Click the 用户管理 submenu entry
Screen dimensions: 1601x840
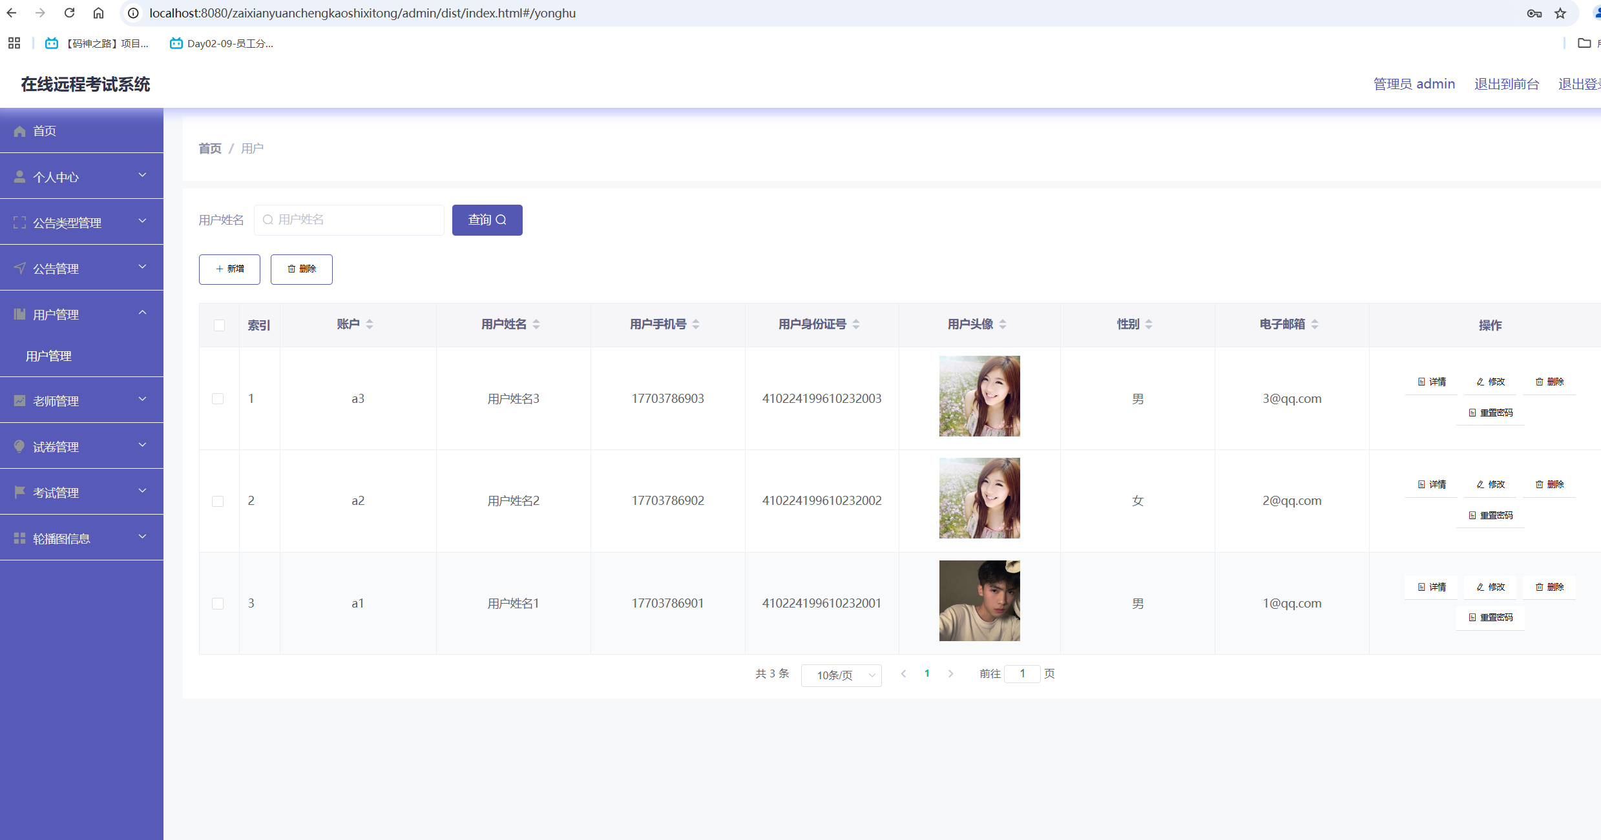(x=48, y=355)
